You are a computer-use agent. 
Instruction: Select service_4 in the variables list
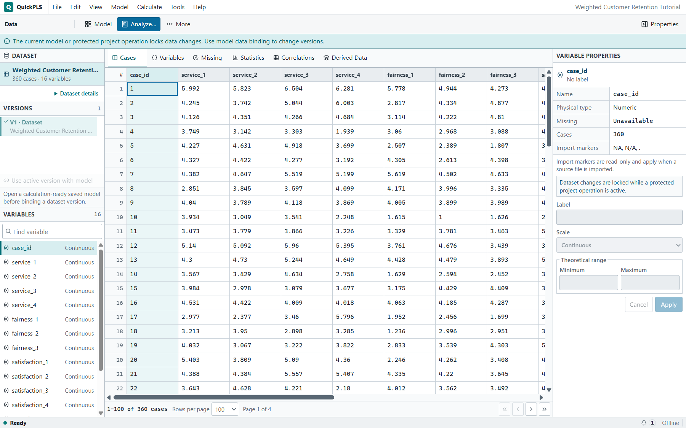pyautogui.click(x=49, y=305)
